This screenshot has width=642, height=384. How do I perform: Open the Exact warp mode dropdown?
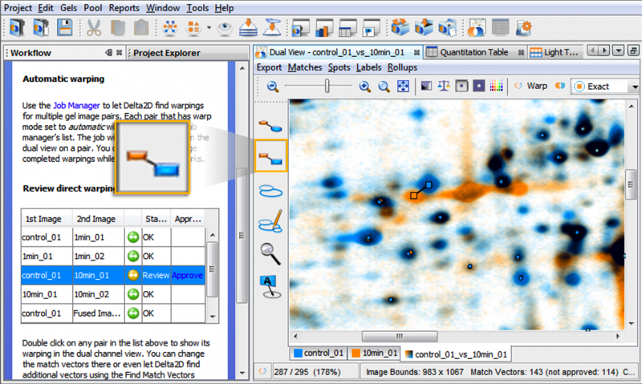[x=634, y=86]
